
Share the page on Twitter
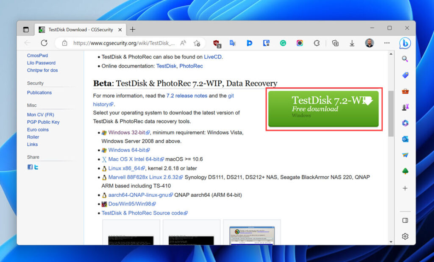point(36,167)
